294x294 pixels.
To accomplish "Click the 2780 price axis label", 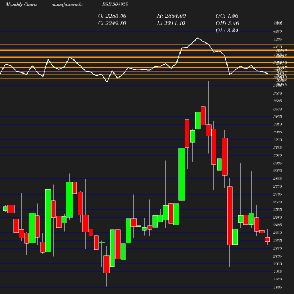I will [x=278, y=186].
